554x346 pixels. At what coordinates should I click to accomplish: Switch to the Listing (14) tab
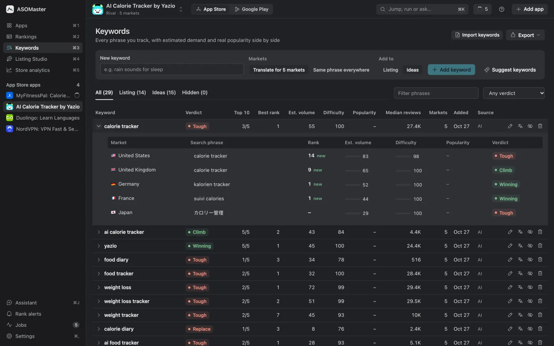[132, 93]
